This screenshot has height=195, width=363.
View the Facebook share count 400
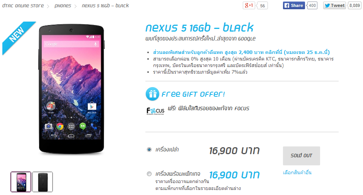(x=312, y=5)
